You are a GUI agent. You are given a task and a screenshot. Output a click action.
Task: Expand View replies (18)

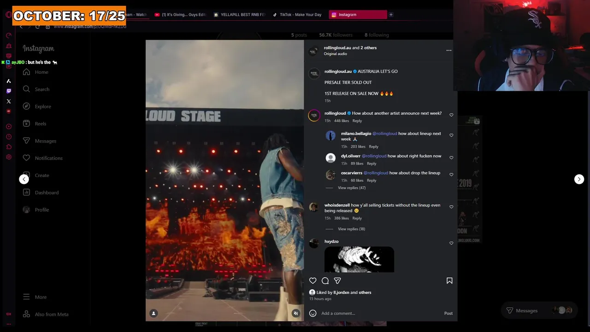351,229
